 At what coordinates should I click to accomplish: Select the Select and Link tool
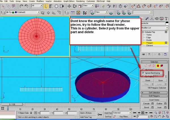click(x=3, y=6)
